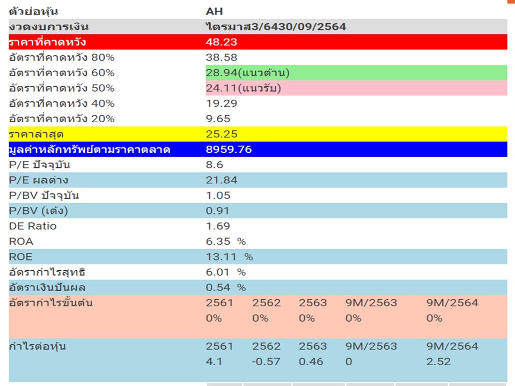This screenshot has height=386, width=515.
Task: Click the stock symbol value AH
Action: 214,11
